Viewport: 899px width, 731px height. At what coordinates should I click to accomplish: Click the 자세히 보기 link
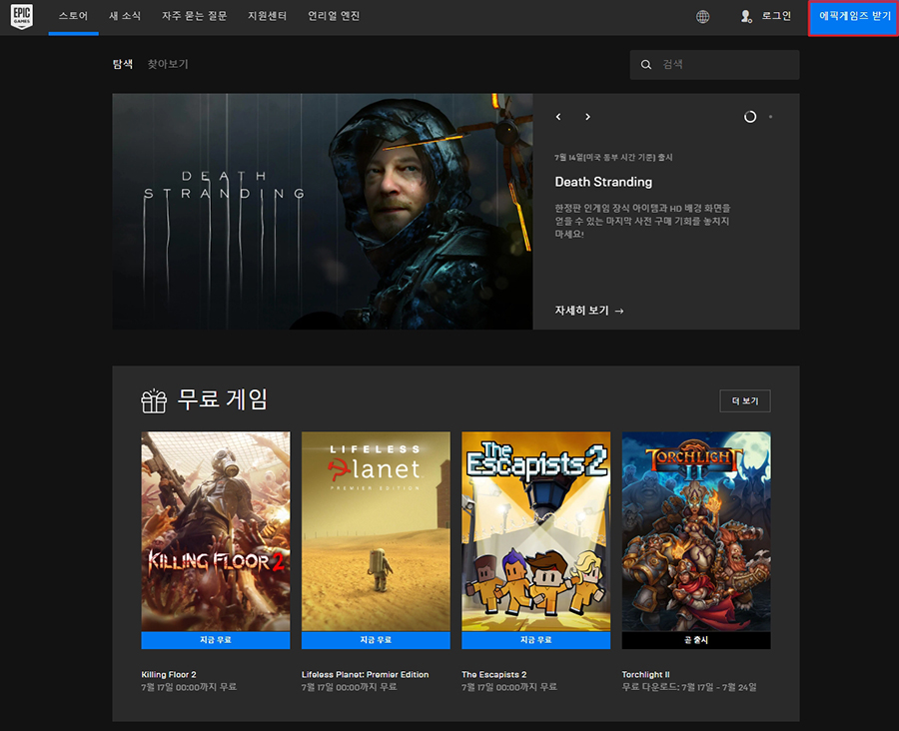[x=588, y=311]
